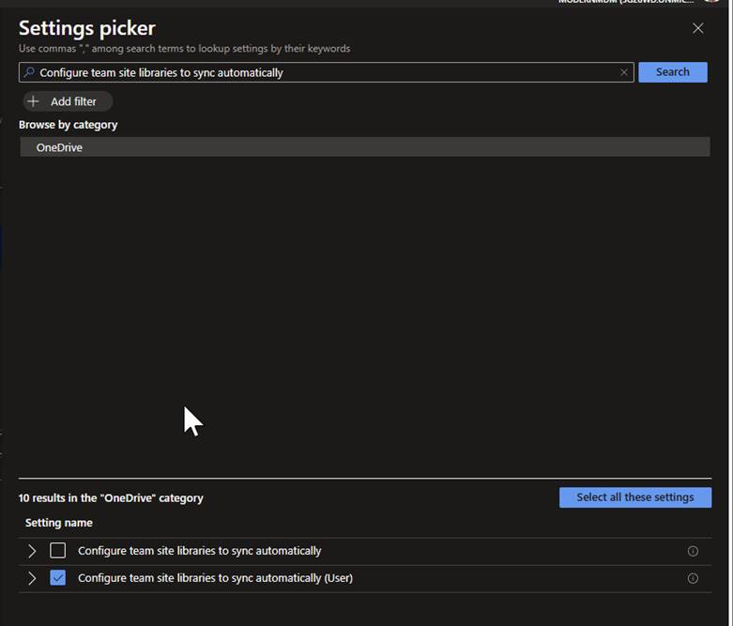Click 'Select all these settings' button
The width and height of the screenshot is (733, 626).
(634, 497)
